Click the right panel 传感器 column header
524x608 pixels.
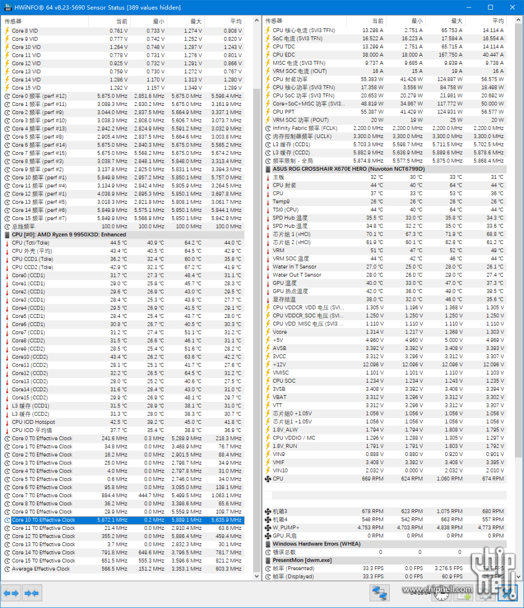[305, 20]
